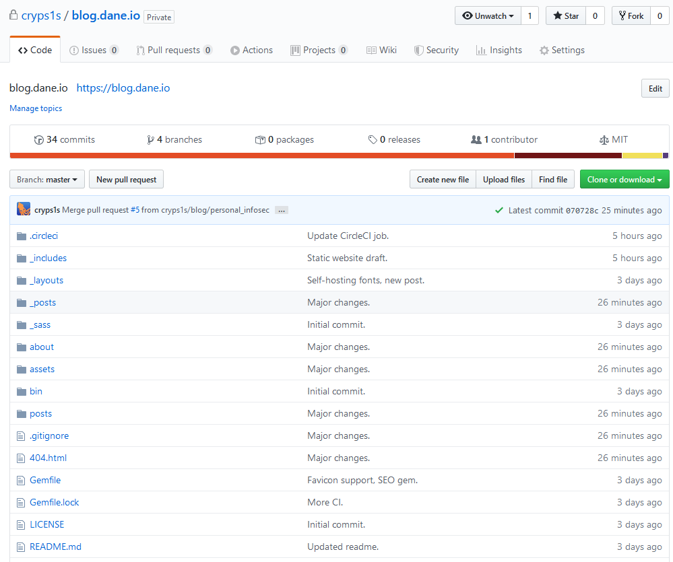Click the bin folder icon
673x562 pixels.
[x=22, y=392]
